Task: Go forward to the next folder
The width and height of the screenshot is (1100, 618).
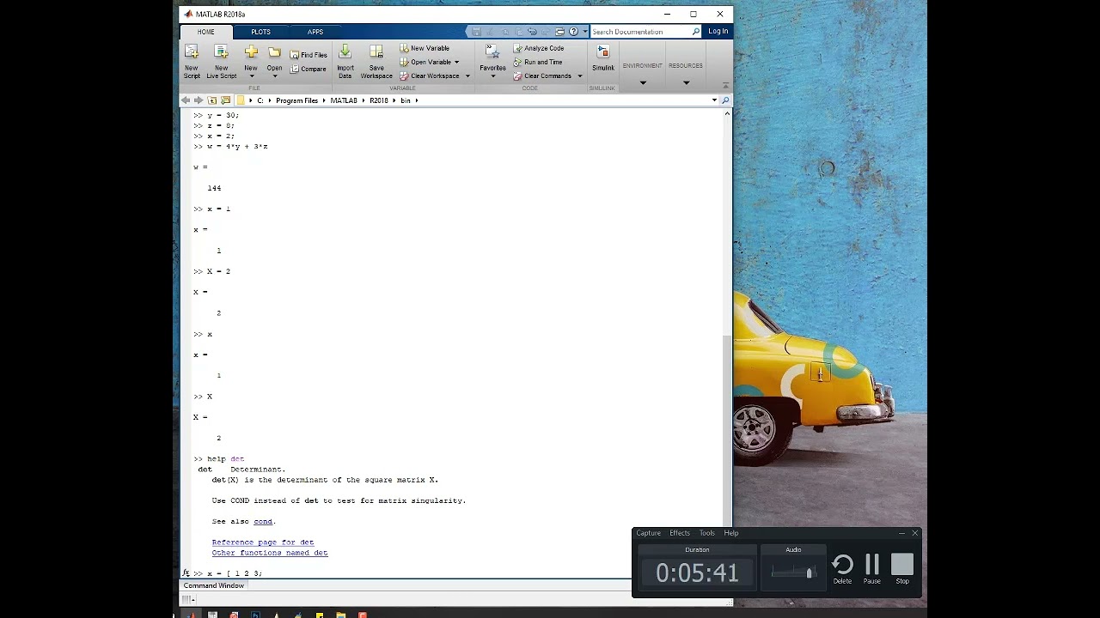Action: [x=199, y=100]
